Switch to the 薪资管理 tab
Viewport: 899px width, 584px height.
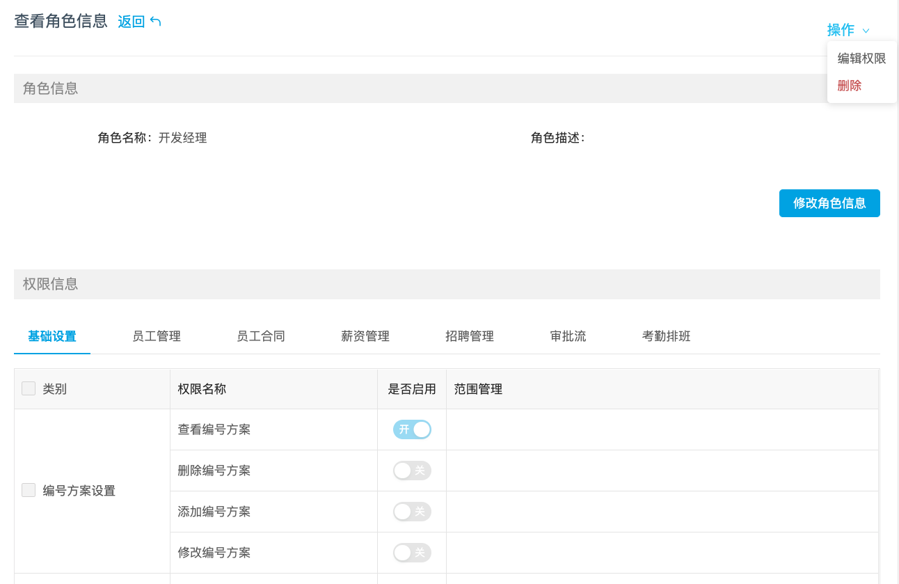[x=365, y=336]
